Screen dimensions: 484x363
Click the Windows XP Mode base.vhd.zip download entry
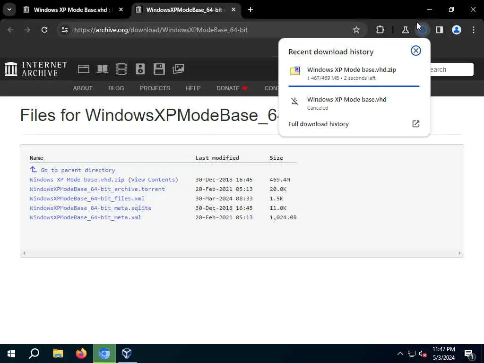click(354, 73)
